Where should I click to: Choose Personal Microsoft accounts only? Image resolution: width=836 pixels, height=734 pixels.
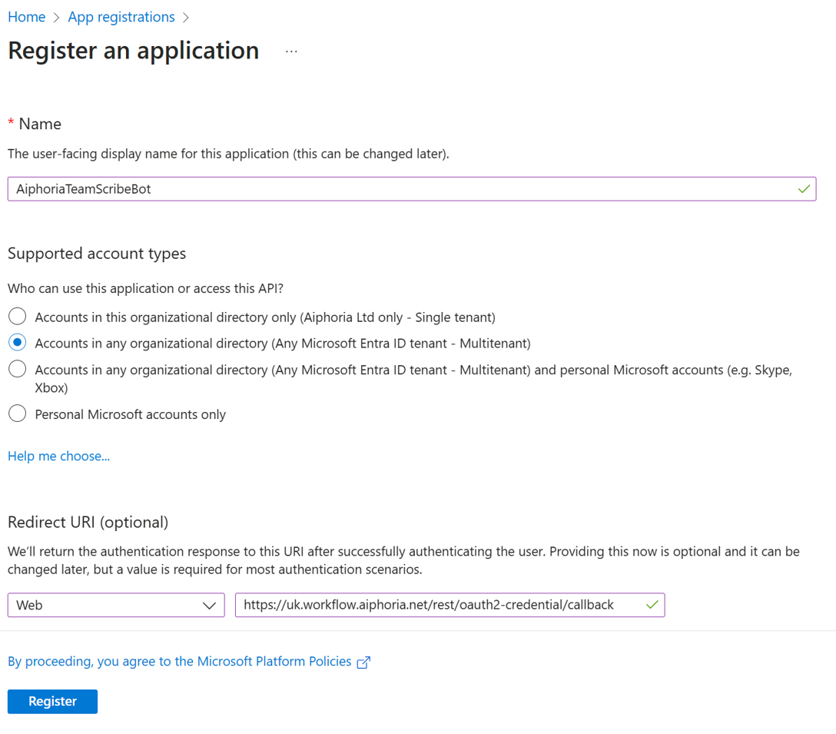pos(17,413)
